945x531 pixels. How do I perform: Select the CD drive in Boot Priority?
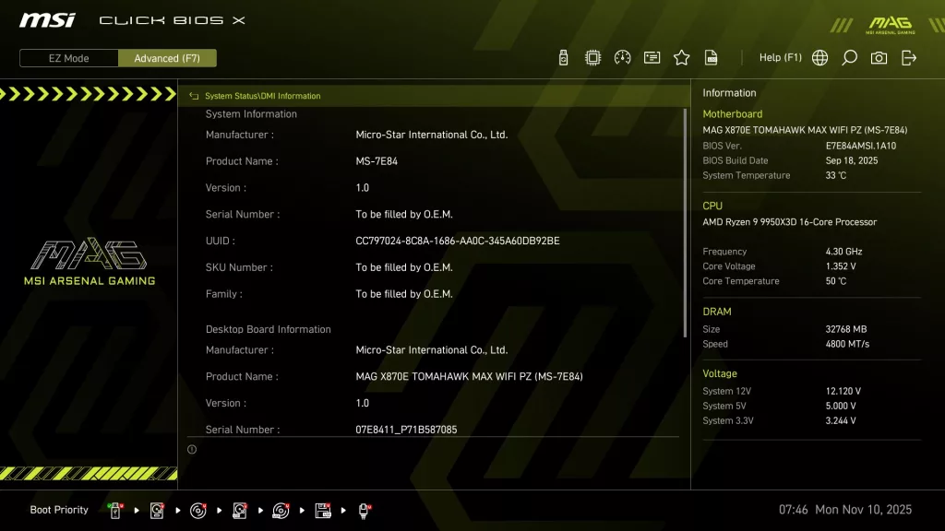click(x=197, y=510)
